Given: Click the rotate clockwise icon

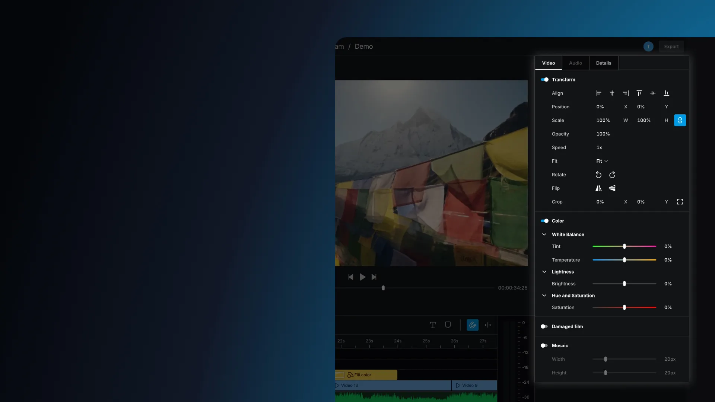Looking at the screenshot, I should [x=612, y=175].
